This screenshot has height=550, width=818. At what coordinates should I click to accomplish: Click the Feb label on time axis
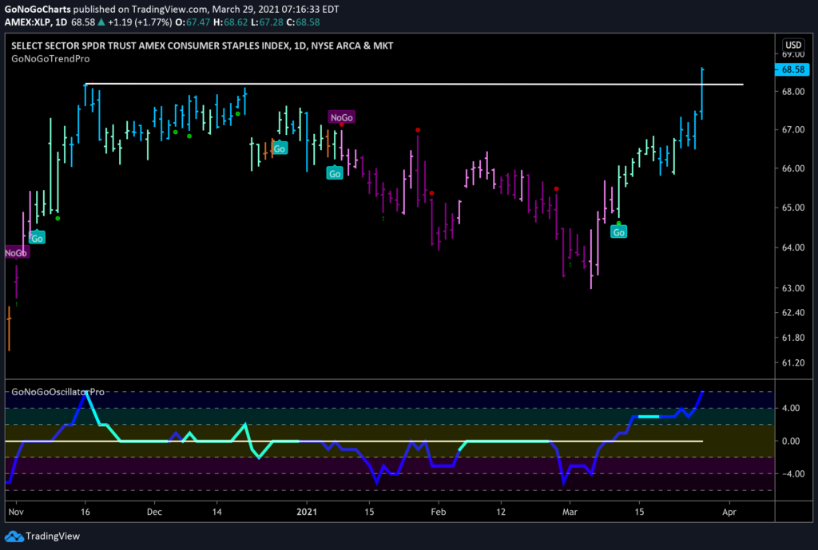439,512
